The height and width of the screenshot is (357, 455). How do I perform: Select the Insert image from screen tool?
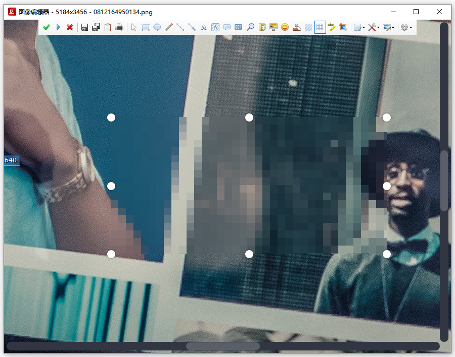(x=274, y=28)
